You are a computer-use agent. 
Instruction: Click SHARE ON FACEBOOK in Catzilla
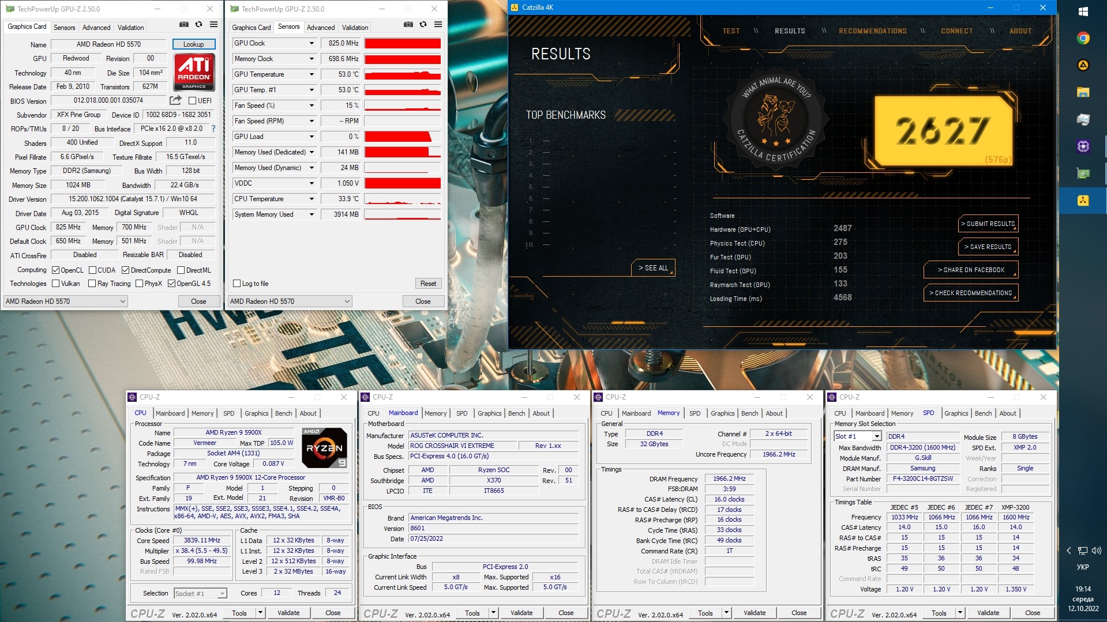971,270
